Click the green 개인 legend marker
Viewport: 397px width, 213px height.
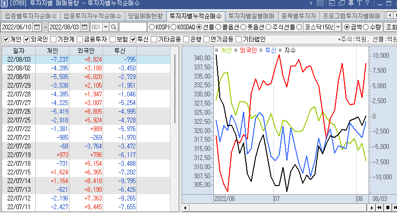click(x=216, y=50)
